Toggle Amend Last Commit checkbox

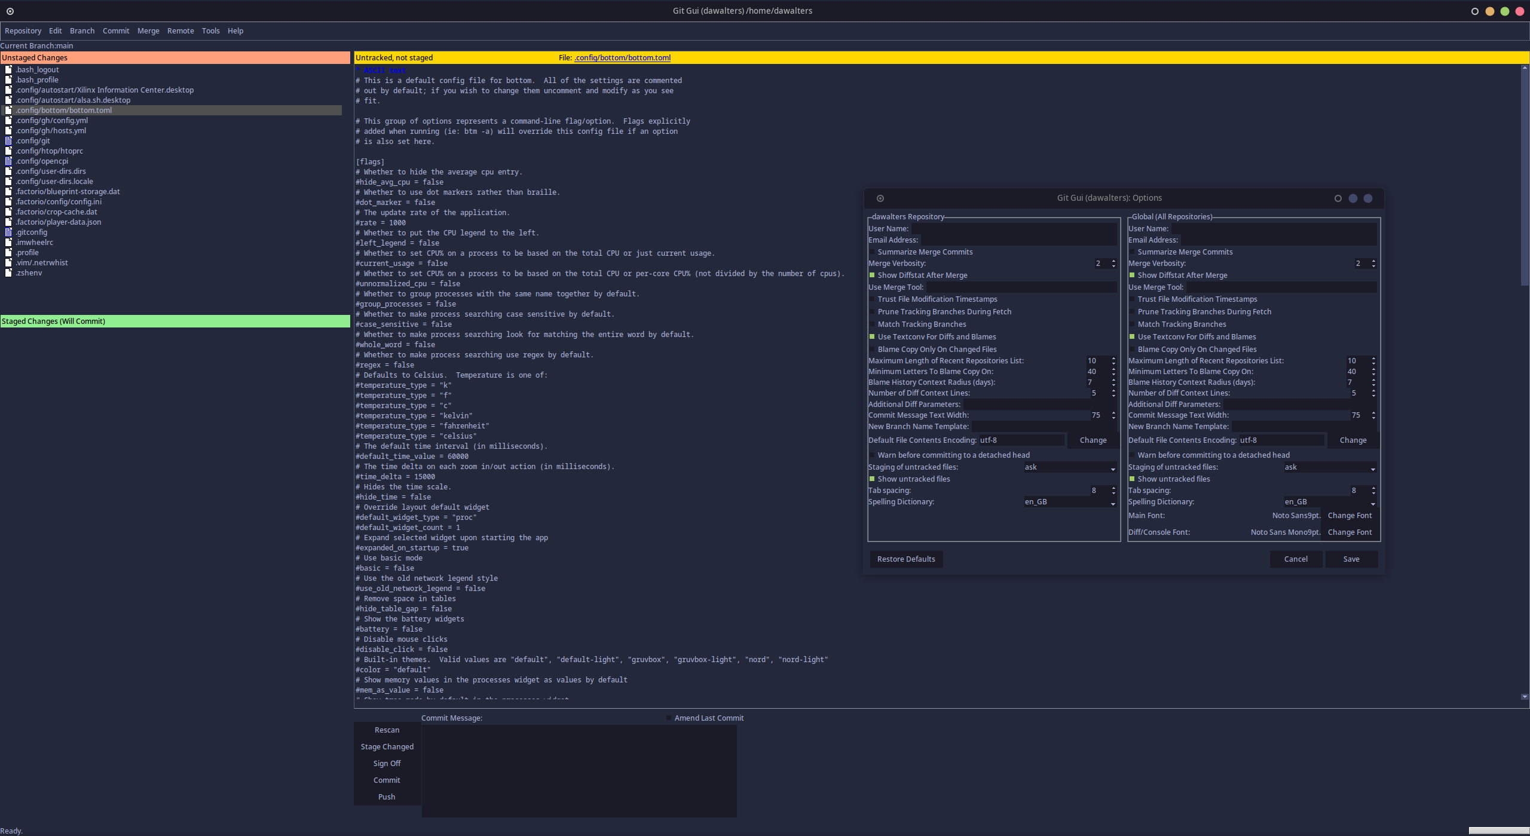coord(669,718)
